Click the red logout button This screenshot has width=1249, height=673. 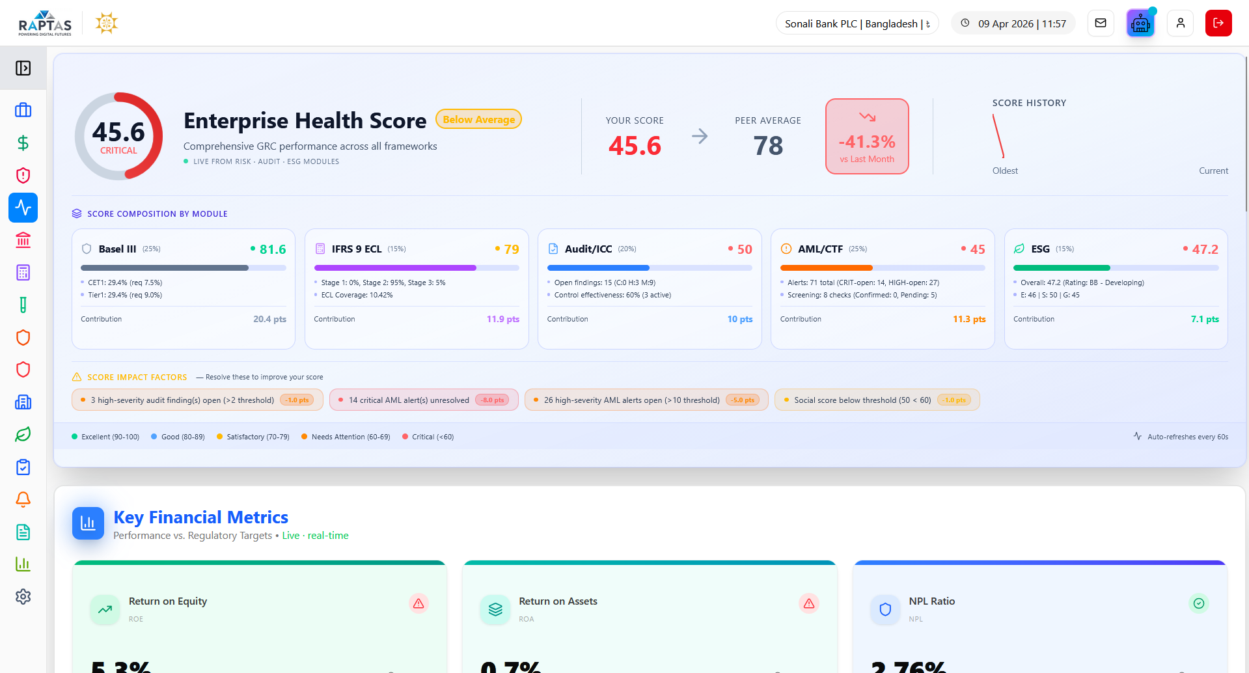[1218, 23]
